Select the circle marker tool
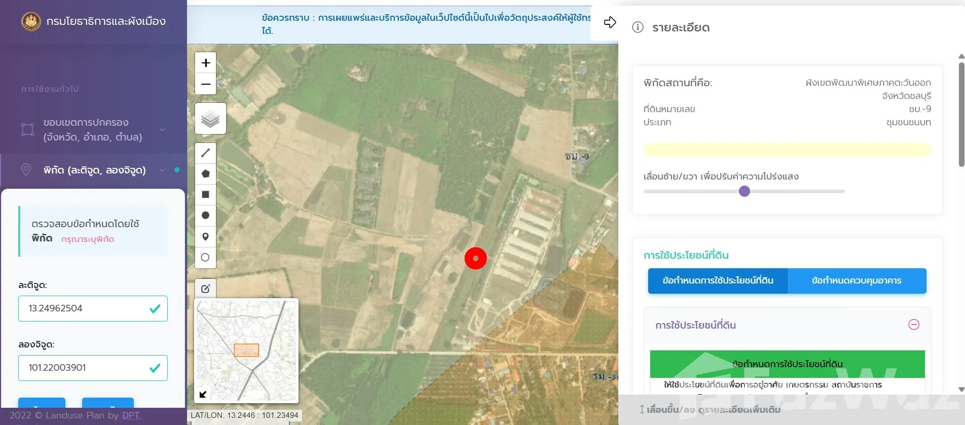This screenshot has height=425, width=965. tap(205, 258)
